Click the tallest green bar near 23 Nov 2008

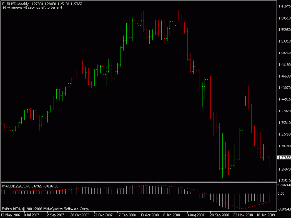[x=243, y=100]
